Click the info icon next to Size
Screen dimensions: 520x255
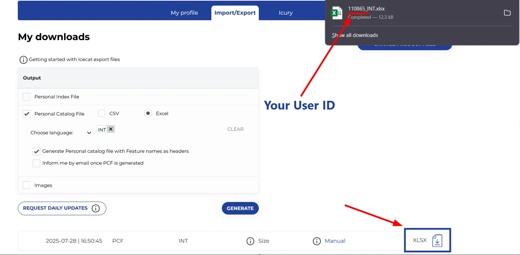pyautogui.click(x=250, y=241)
